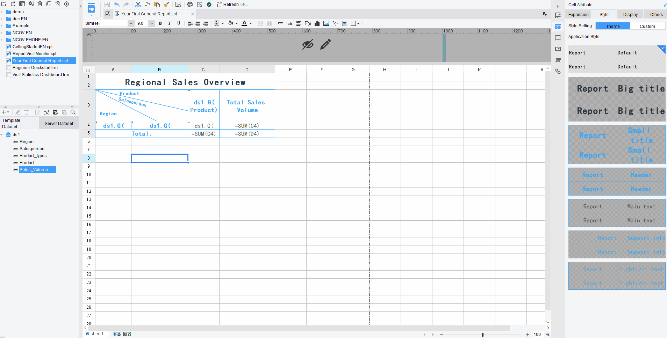Click the pencil edit icon in gray header area

(325, 44)
